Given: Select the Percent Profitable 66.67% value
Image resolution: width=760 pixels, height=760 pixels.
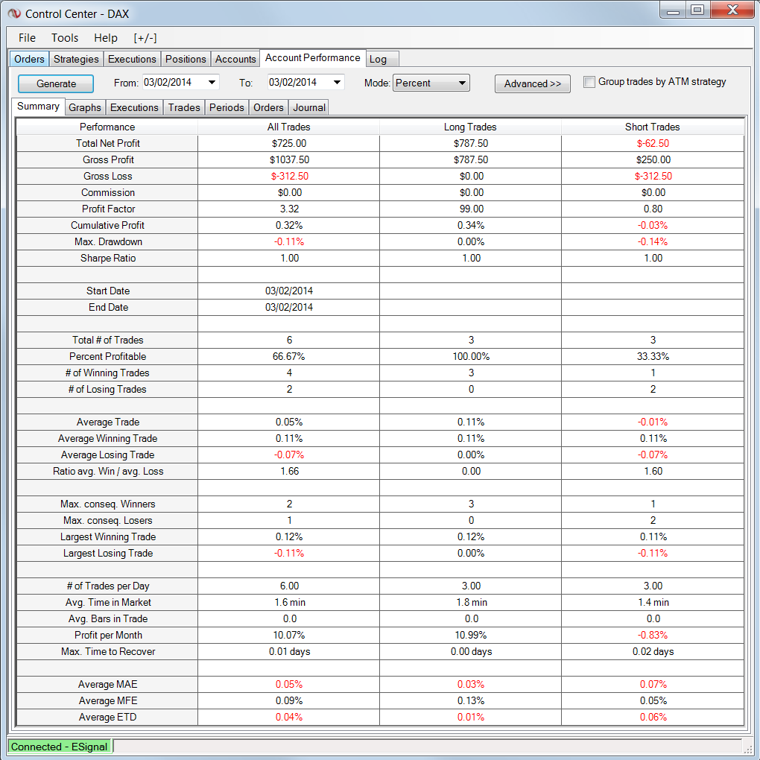Looking at the screenshot, I should (289, 356).
